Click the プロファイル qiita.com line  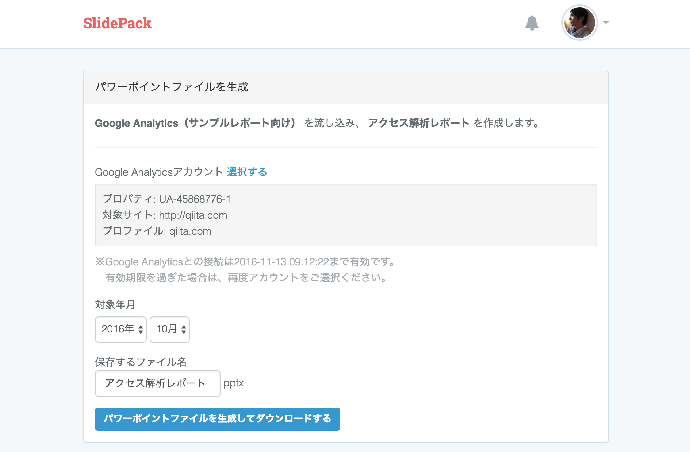pos(157,231)
